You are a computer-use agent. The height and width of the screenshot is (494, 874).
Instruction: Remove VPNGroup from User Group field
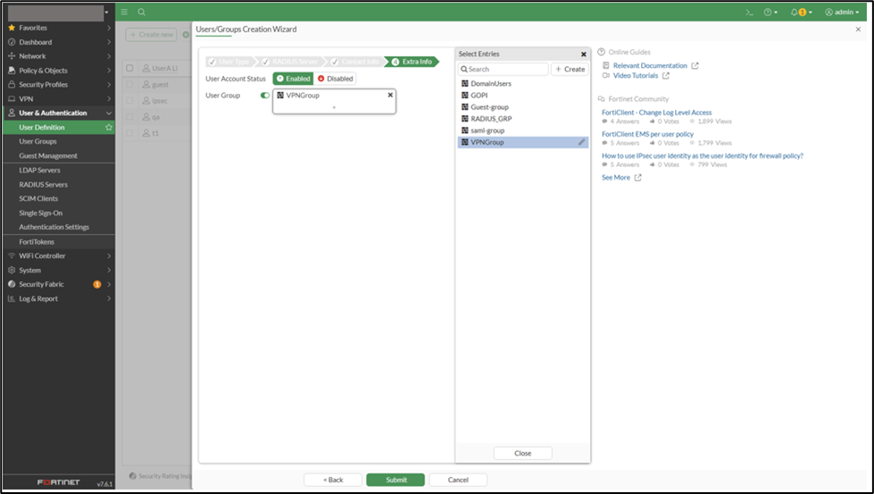390,95
